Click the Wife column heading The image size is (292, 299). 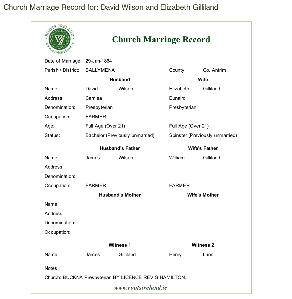(203, 80)
